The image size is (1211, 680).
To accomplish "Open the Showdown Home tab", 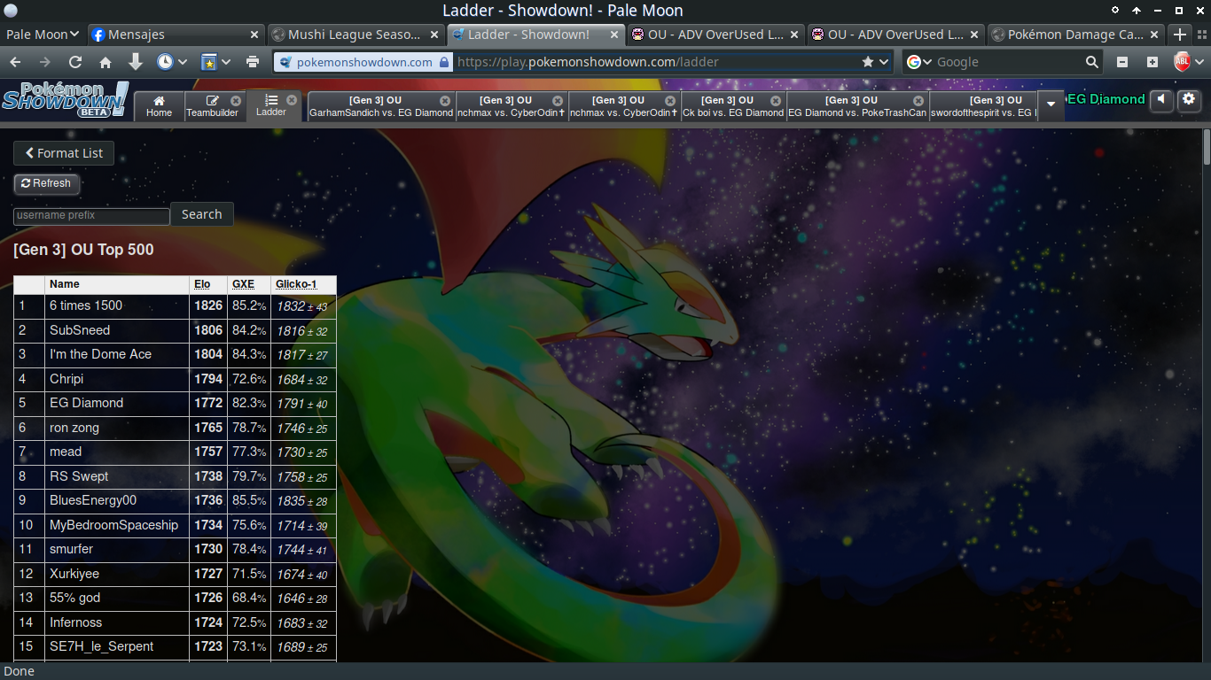I will coord(160,106).
